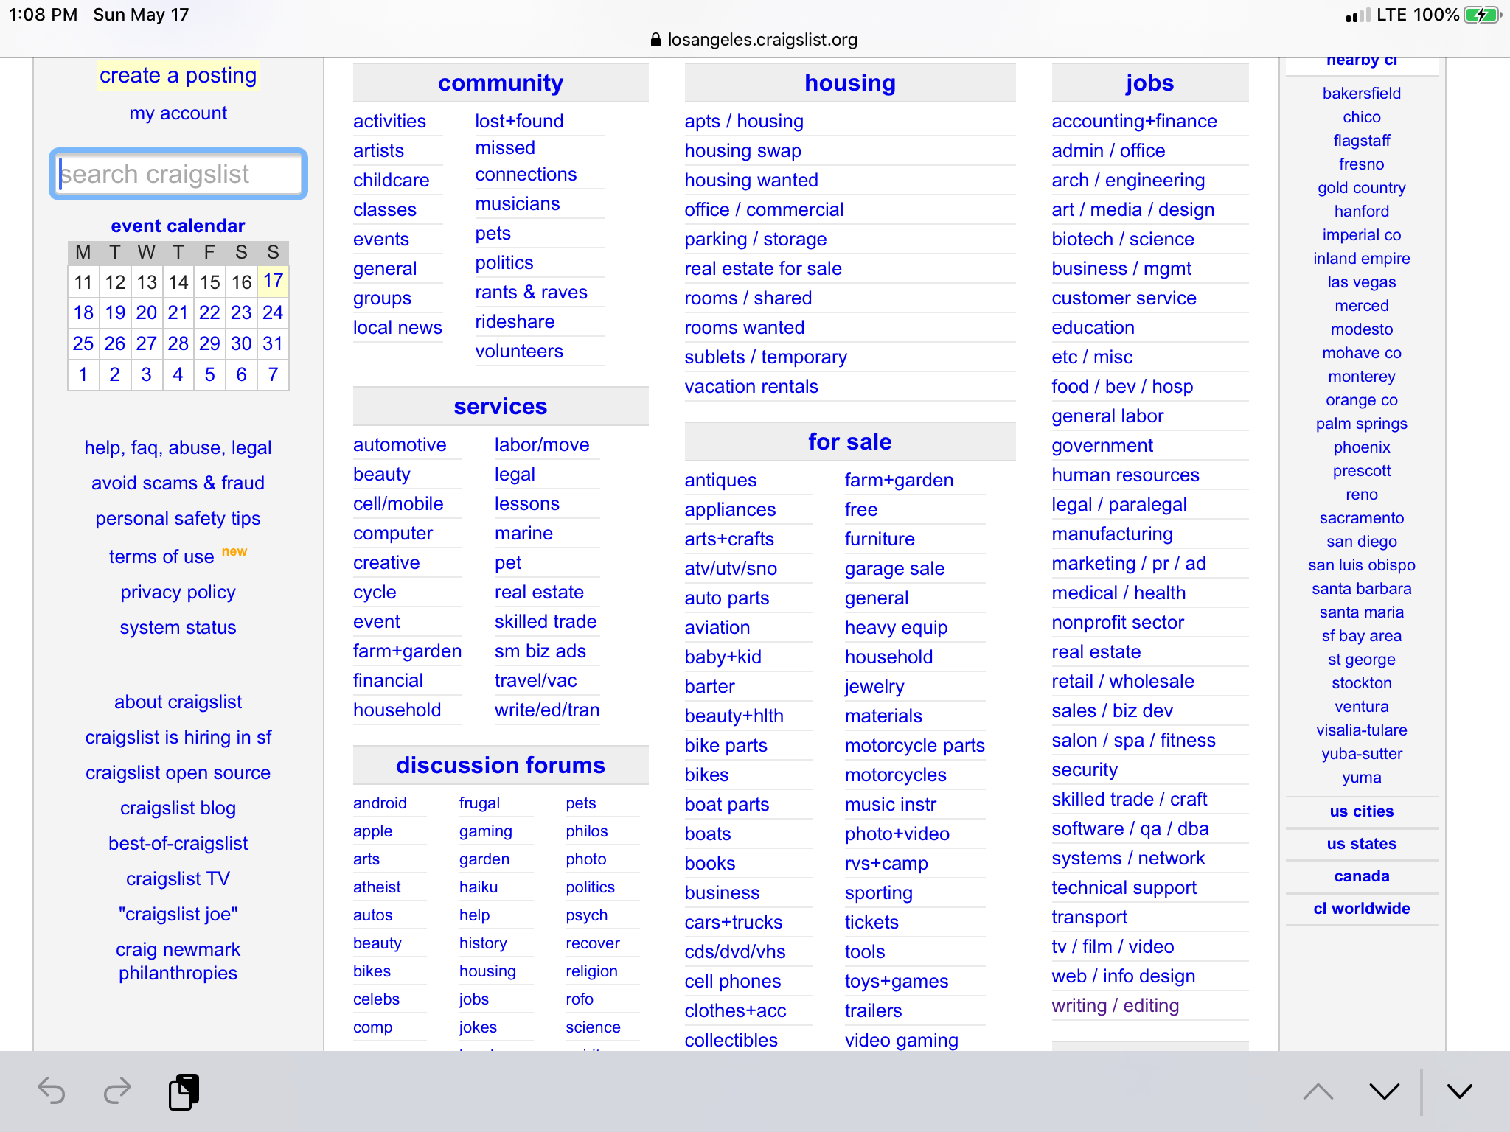Open the medical / health jobs link
Viewport: 1510px width, 1132px height.
[1118, 593]
